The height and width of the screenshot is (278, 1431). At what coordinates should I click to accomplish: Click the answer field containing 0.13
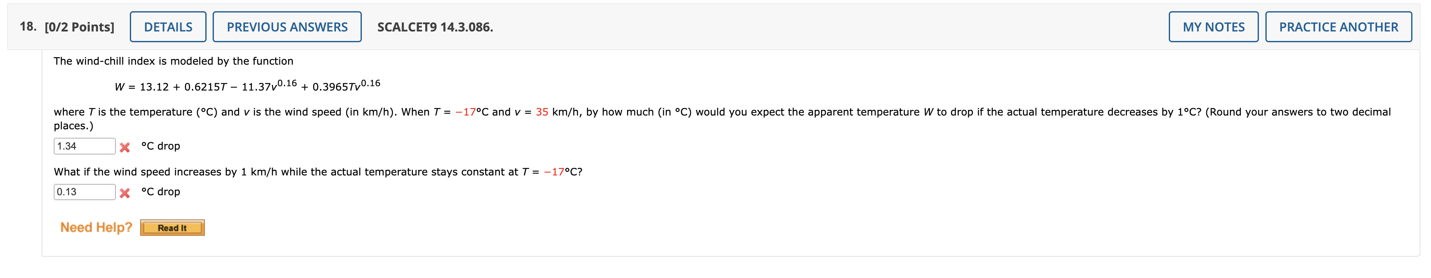pos(85,192)
